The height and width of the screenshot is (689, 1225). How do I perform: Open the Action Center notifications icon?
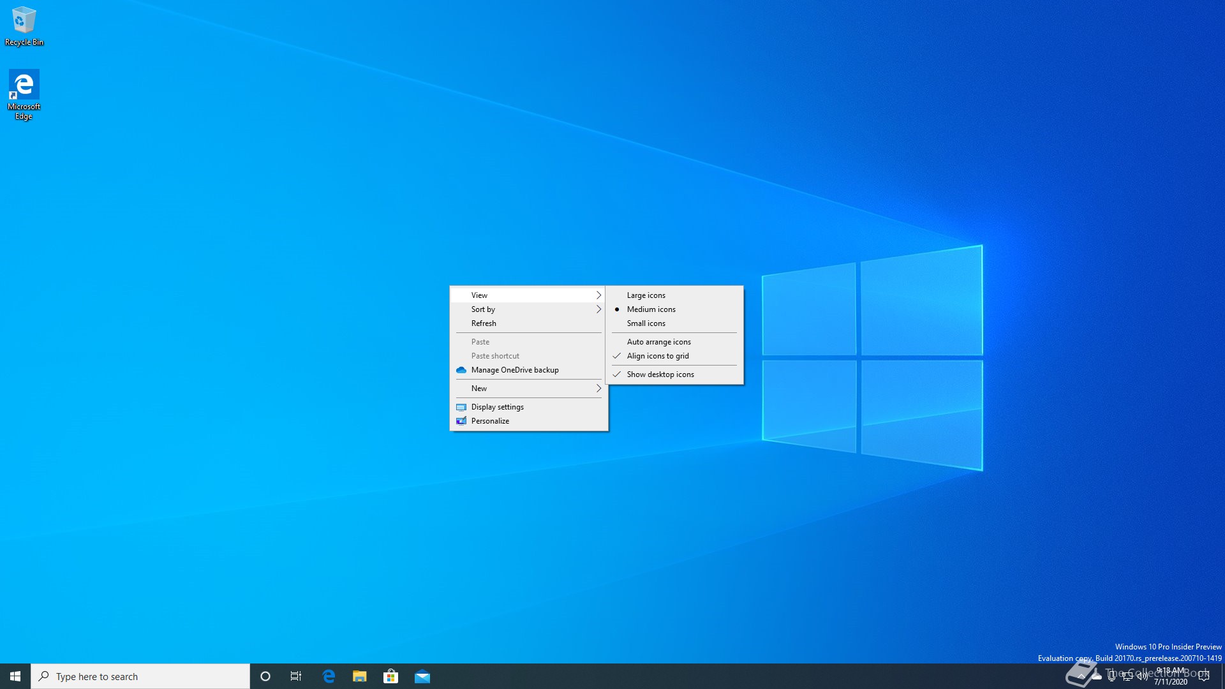point(1204,676)
